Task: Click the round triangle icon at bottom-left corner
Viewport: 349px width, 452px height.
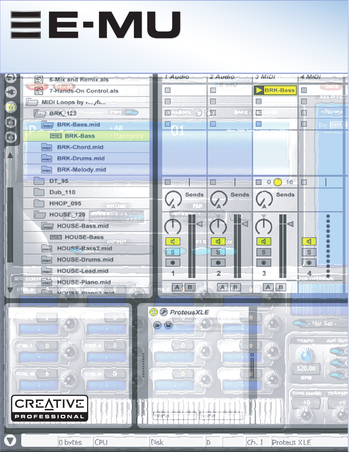Action: (x=11, y=441)
